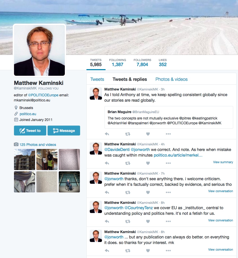The image size is (238, 258).
Task: Open more options on the 7h tweet
Action: 168,192
